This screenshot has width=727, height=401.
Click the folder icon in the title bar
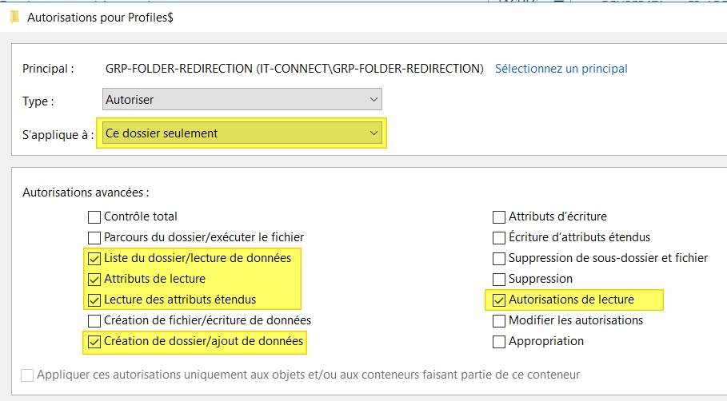(x=14, y=16)
